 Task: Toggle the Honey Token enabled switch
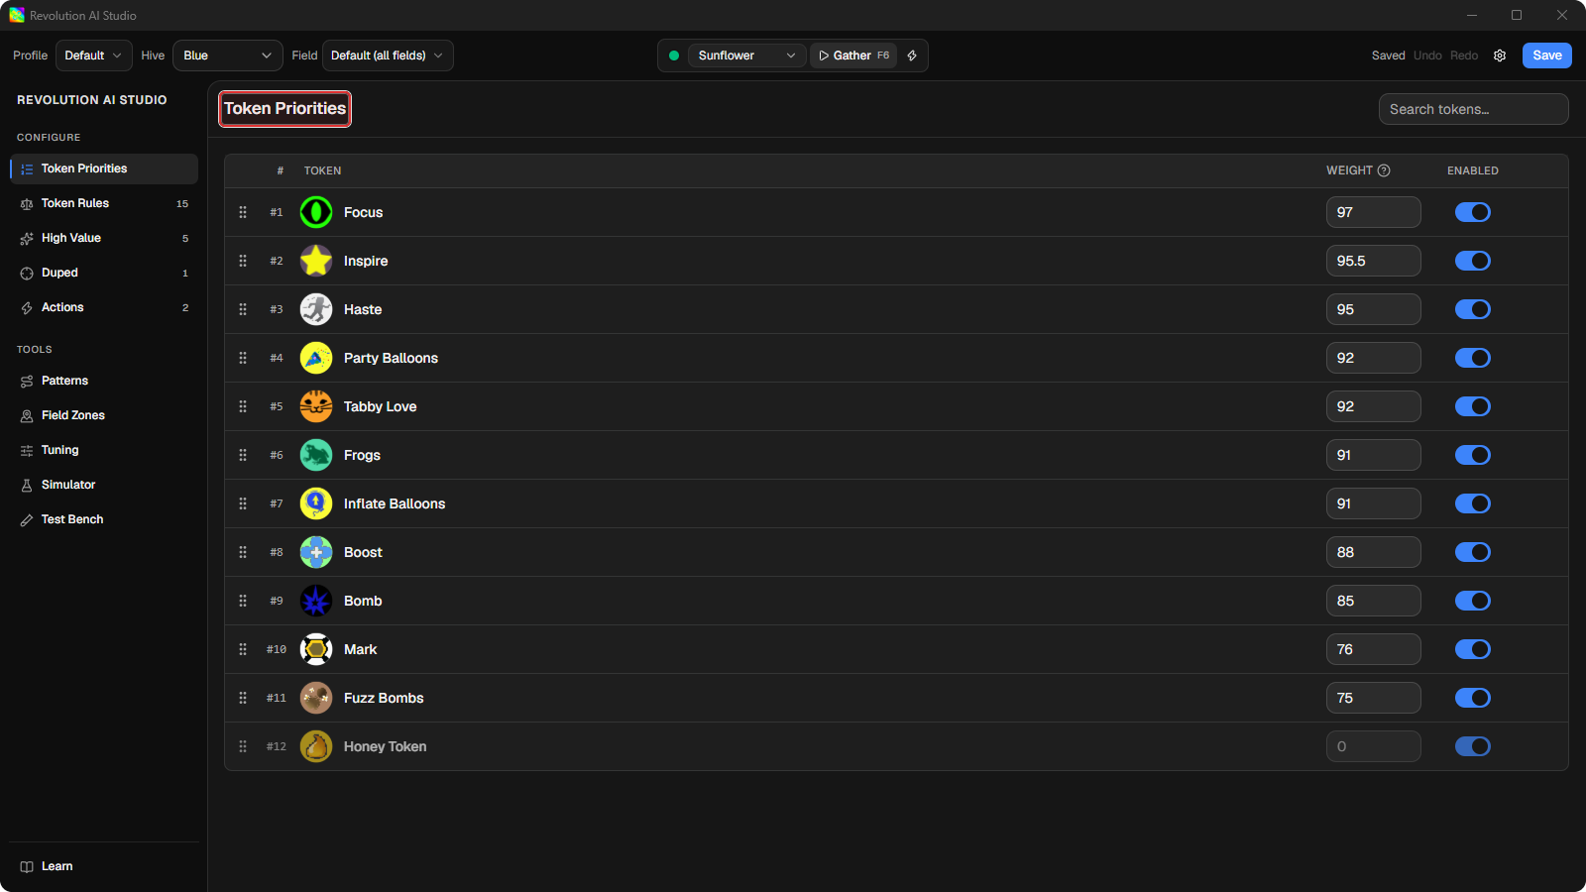point(1473,746)
